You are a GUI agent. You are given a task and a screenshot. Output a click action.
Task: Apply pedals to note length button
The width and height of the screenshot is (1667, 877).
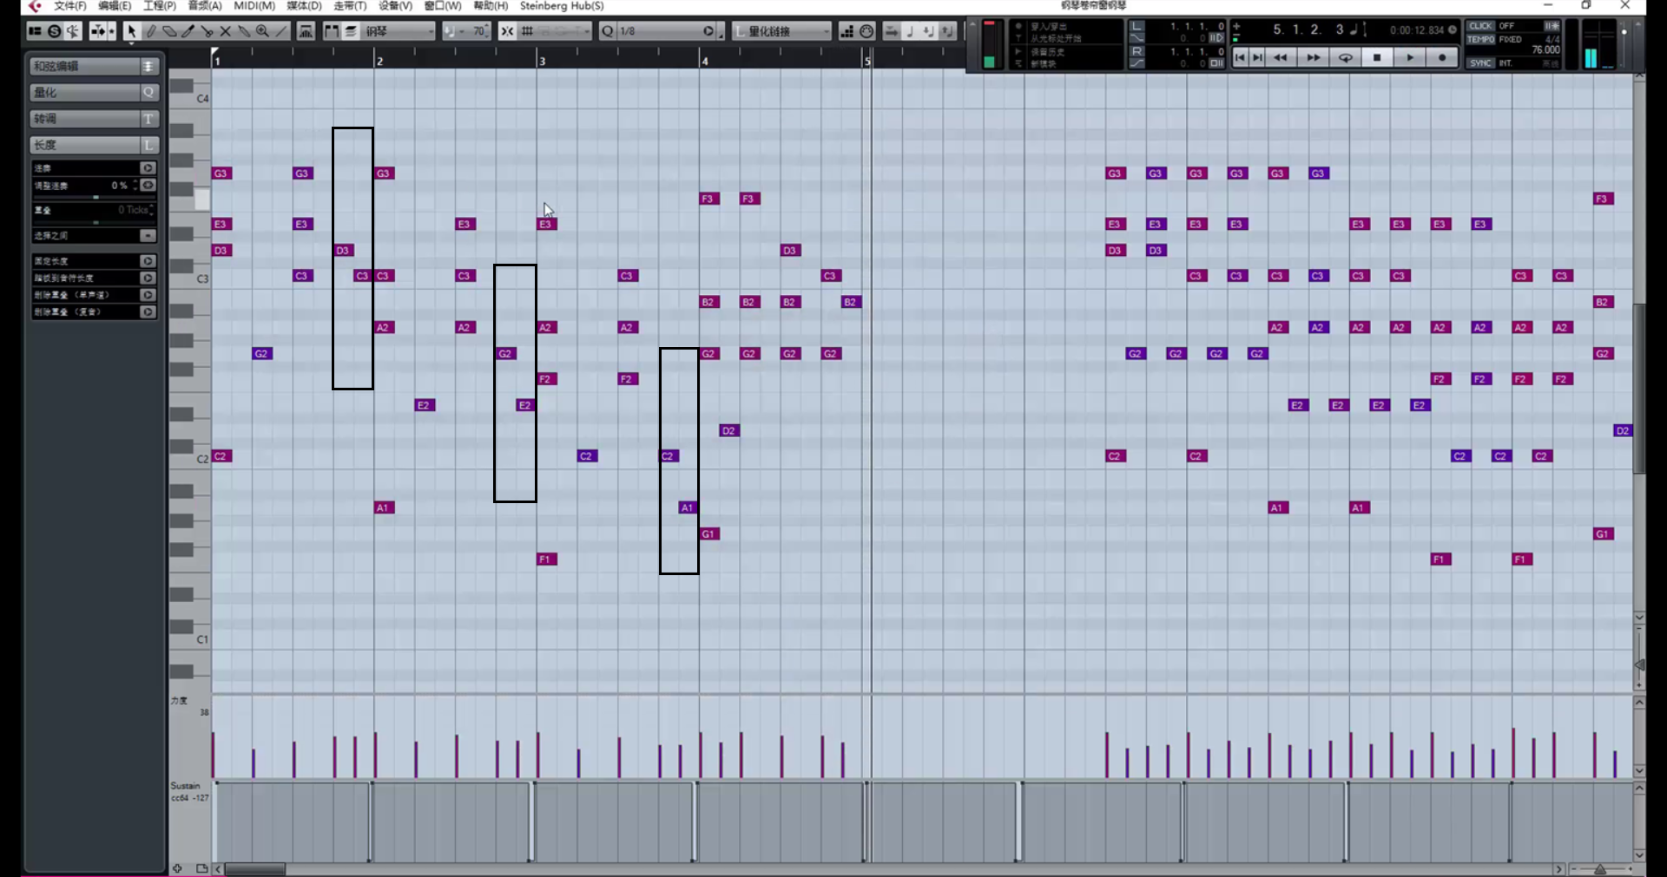pos(148,278)
